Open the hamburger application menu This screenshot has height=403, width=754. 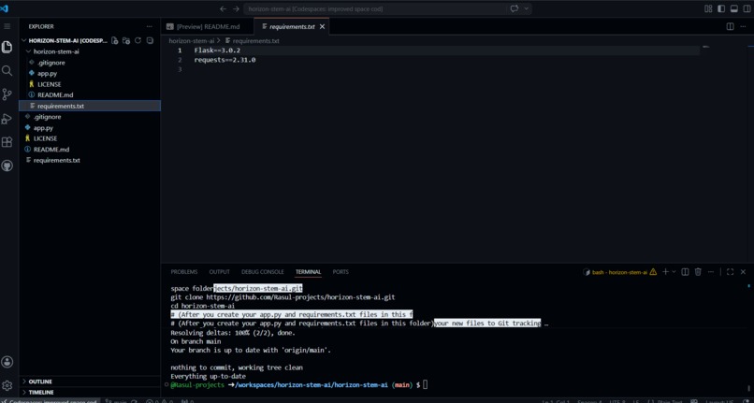pos(7,26)
